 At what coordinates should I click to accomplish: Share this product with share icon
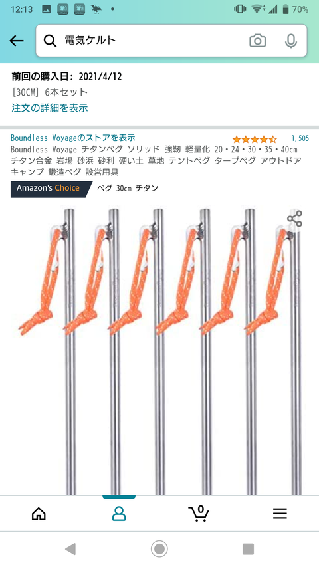294,219
